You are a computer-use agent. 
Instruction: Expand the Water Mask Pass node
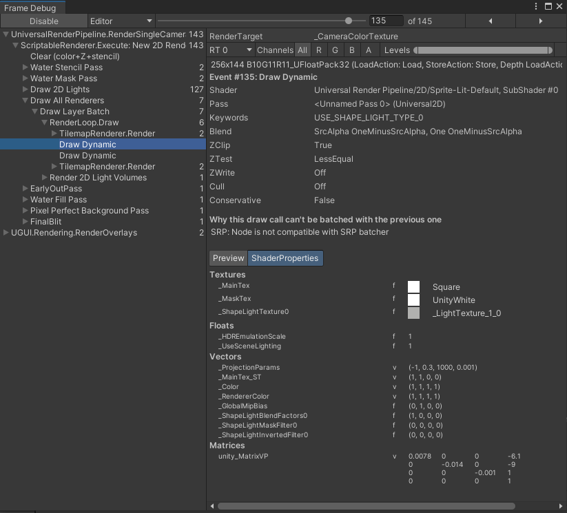click(25, 78)
